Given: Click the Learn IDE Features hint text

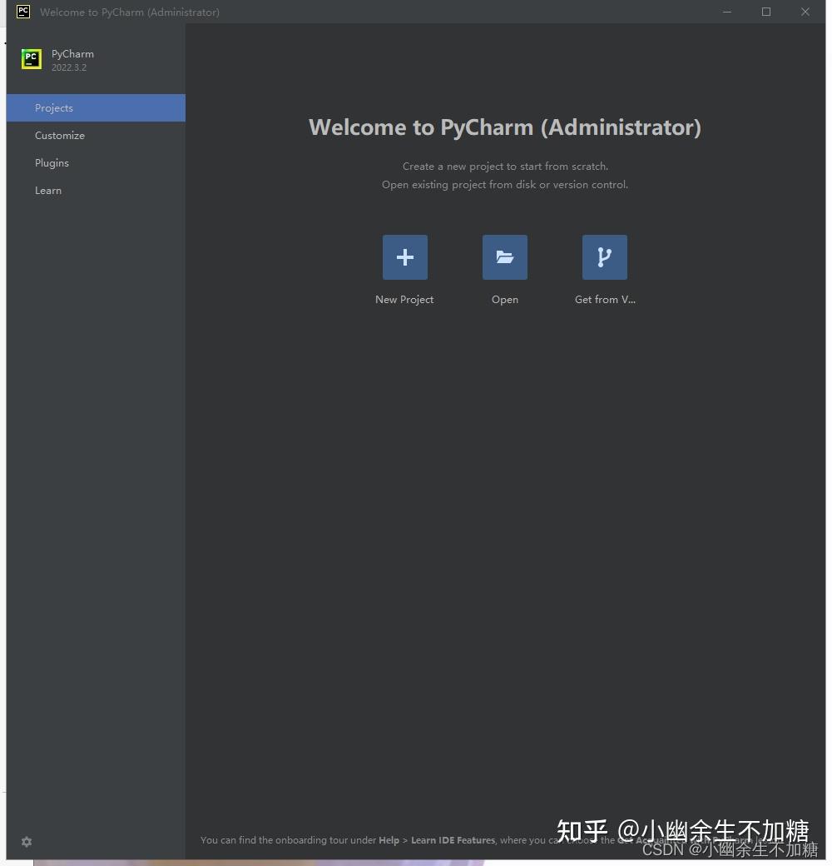Looking at the screenshot, I should (x=453, y=840).
